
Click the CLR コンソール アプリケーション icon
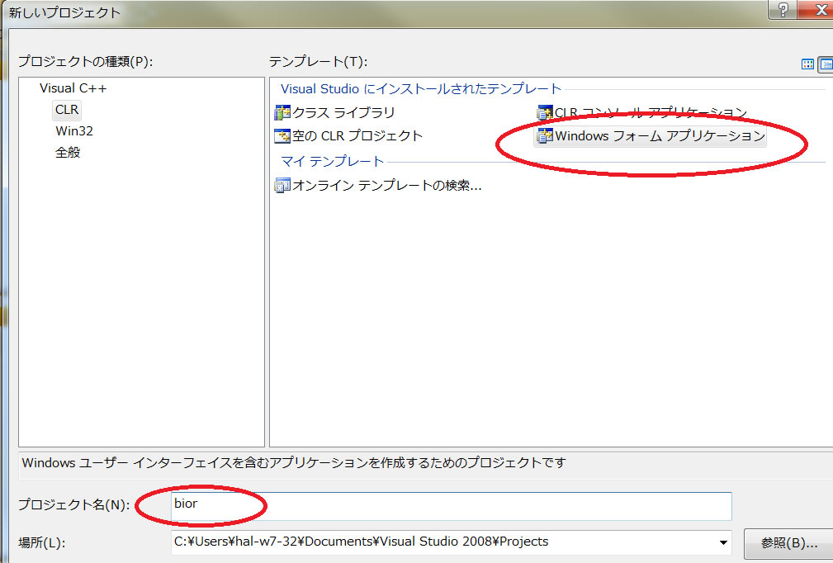click(545, 112)
